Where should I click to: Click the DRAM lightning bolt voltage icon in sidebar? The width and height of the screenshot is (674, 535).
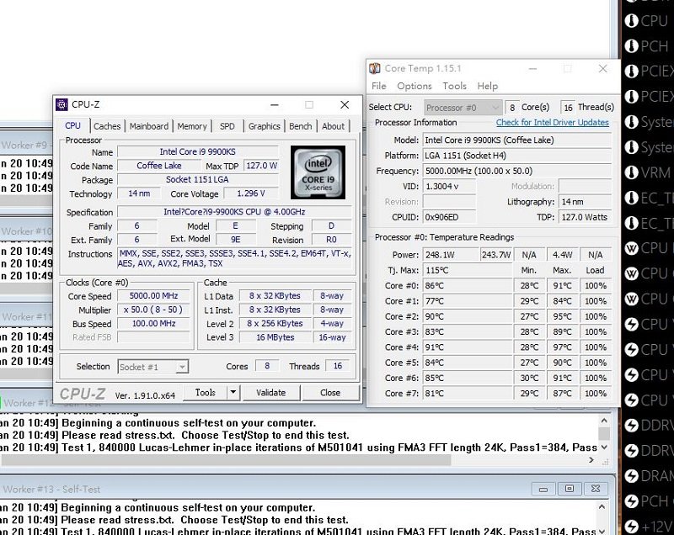click(631, 476)
